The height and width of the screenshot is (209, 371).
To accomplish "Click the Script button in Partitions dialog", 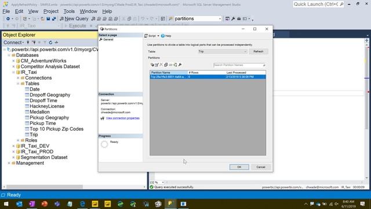I will pos(150,36).
